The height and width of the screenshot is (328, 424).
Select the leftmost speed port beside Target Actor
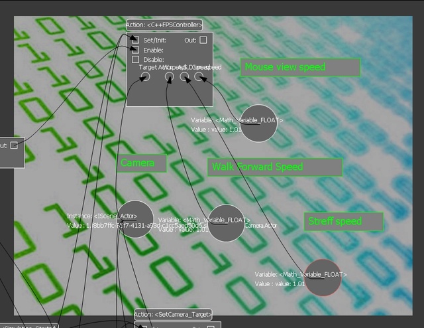click(x=170, y=77)
